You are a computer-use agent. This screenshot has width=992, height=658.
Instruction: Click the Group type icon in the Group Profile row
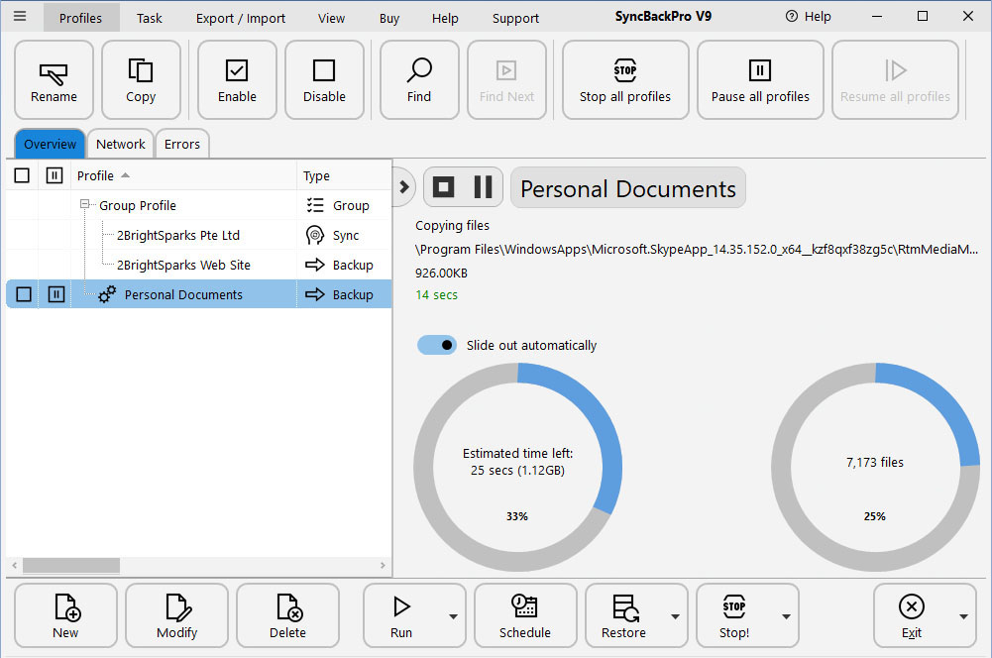(314, 205)
